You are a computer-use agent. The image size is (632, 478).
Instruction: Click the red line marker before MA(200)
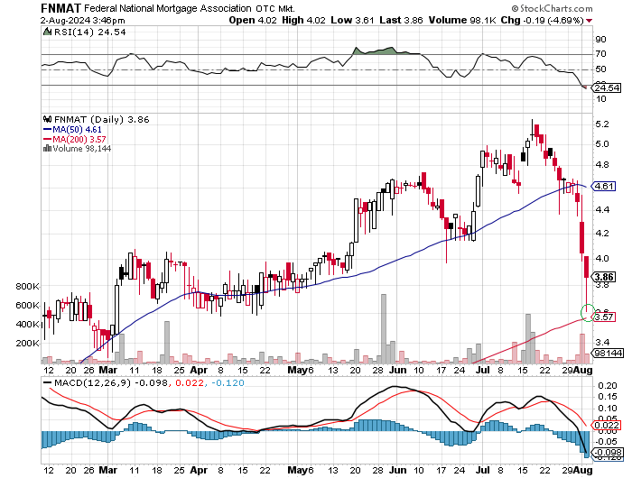pyautogui.click(x=47, y=139)
